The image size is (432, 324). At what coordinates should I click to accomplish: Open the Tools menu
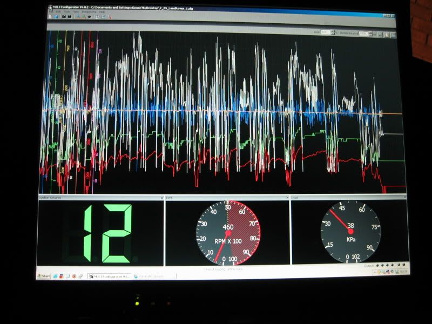(67, 11)
